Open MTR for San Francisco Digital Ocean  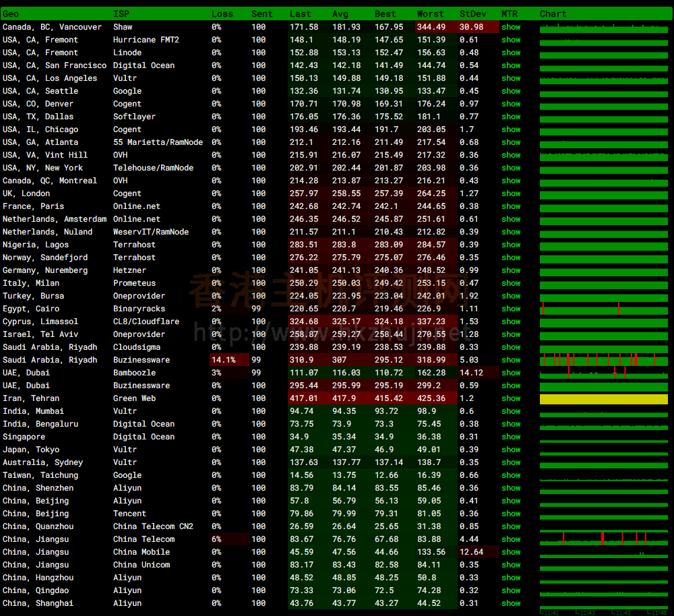[511, 65]
